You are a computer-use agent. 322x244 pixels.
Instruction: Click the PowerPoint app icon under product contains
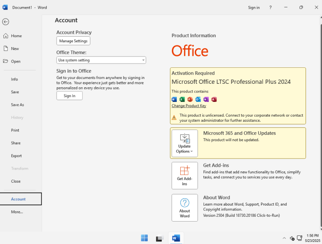click(x=190, y=99)
